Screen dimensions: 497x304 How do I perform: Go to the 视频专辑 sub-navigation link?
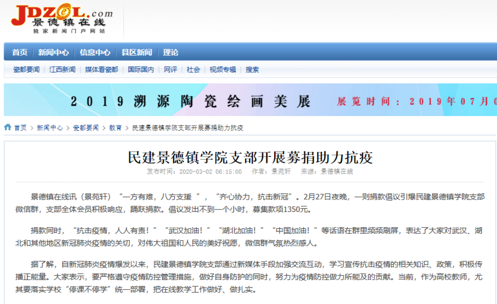tap(222, 70)
